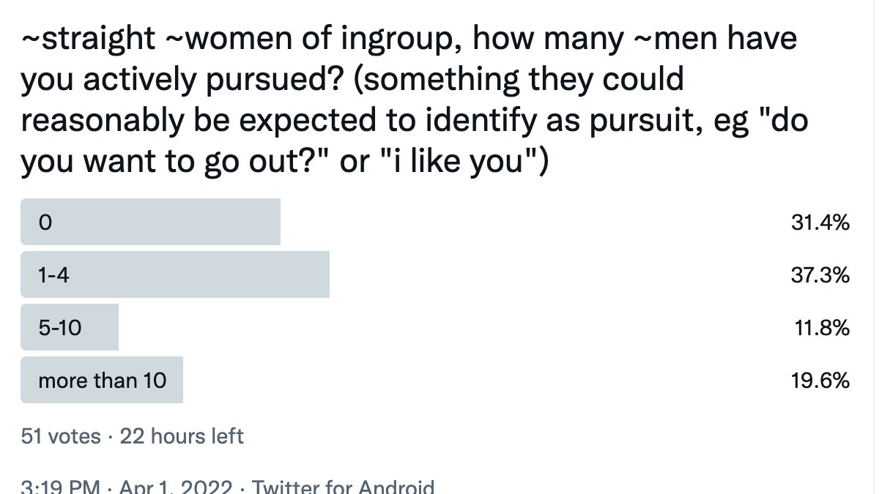Click the "0" option label

(x=45, y=222)
